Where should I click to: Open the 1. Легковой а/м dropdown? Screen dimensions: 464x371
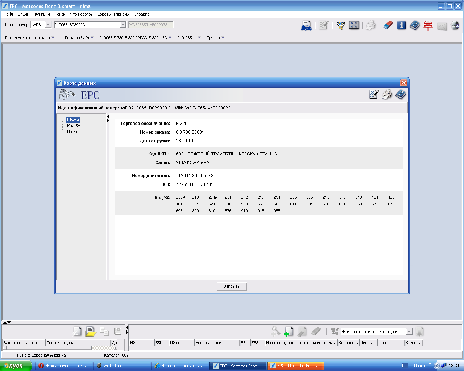tap(77, 38)
